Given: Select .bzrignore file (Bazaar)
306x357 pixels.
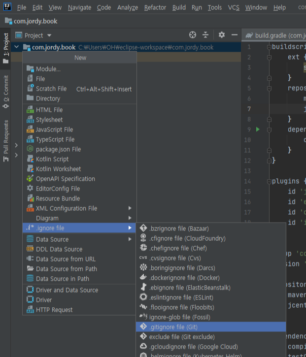Looking at the screenshot, I should [211, 228].
